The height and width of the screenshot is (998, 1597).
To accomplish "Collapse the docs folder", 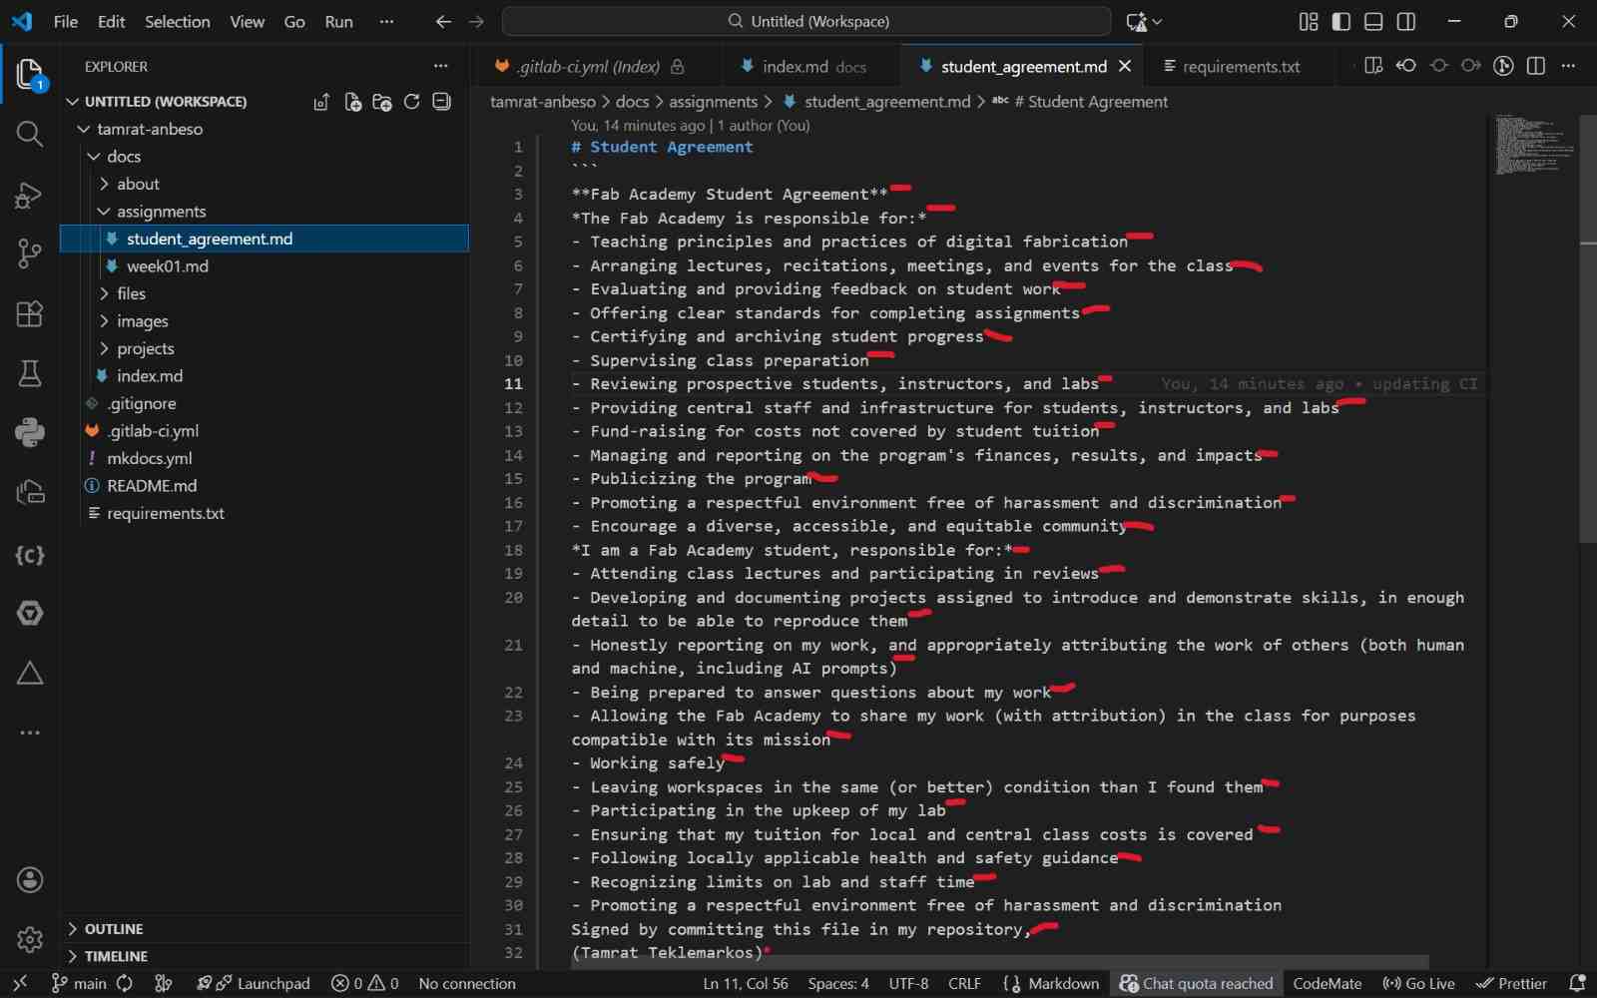I will pos(94,157).
